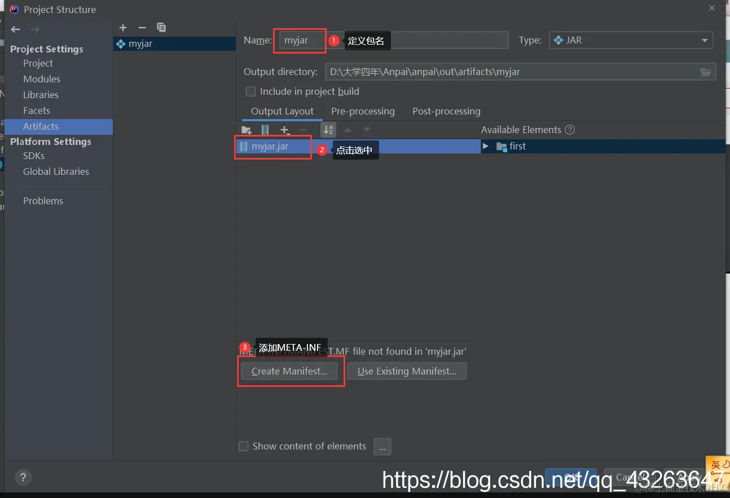730x498 pixels.
Task: Click the 'first' module label
Action: pos(517,146)
